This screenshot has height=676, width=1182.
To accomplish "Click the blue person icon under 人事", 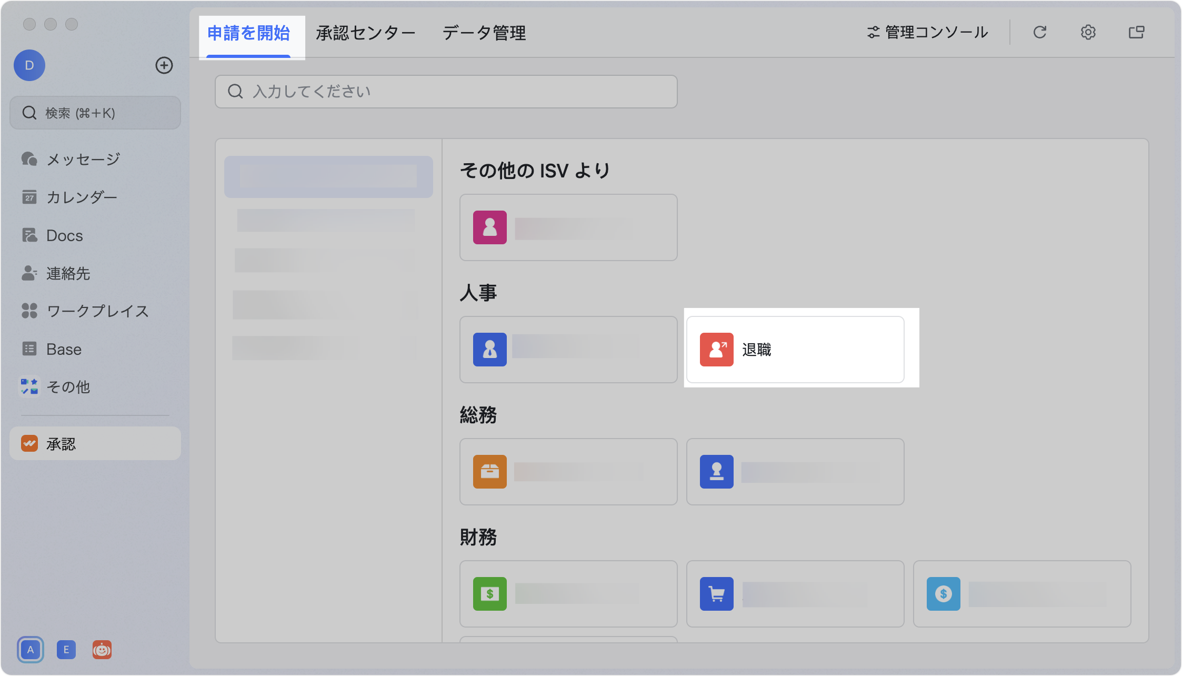I will [490, 350].
